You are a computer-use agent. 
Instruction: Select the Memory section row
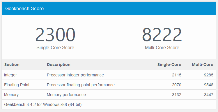click(109, 95)
